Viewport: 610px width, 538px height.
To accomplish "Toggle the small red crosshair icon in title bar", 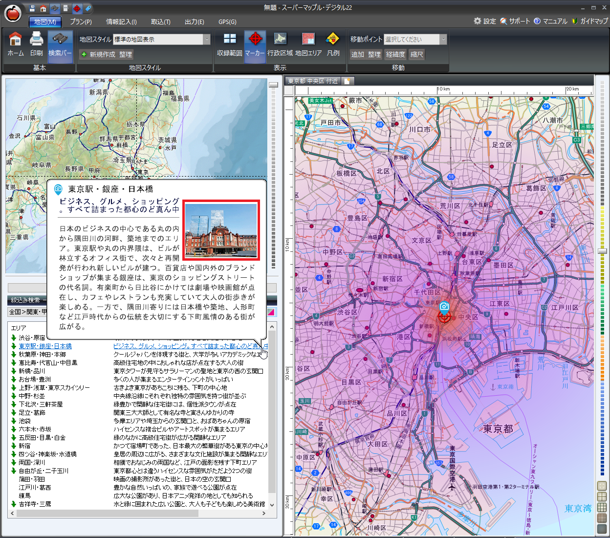I will (x=77, y=8).
